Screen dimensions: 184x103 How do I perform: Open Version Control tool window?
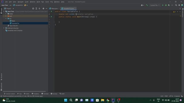[x=9, y=94]
